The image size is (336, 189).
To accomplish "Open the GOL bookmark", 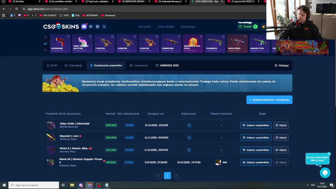I will click(76, 15).
